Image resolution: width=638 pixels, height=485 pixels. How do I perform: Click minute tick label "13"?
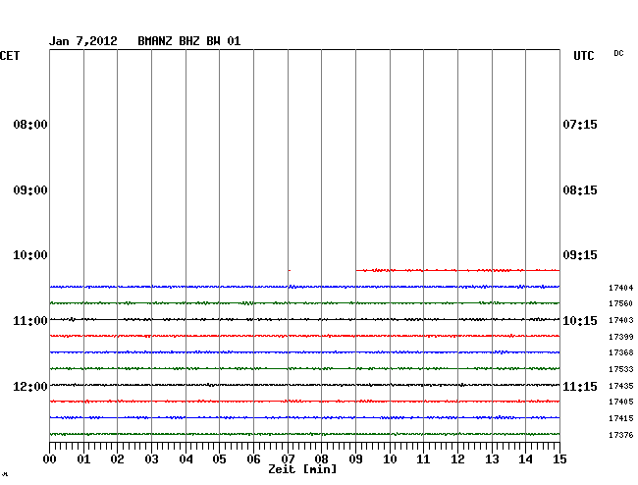pos(492,459)
